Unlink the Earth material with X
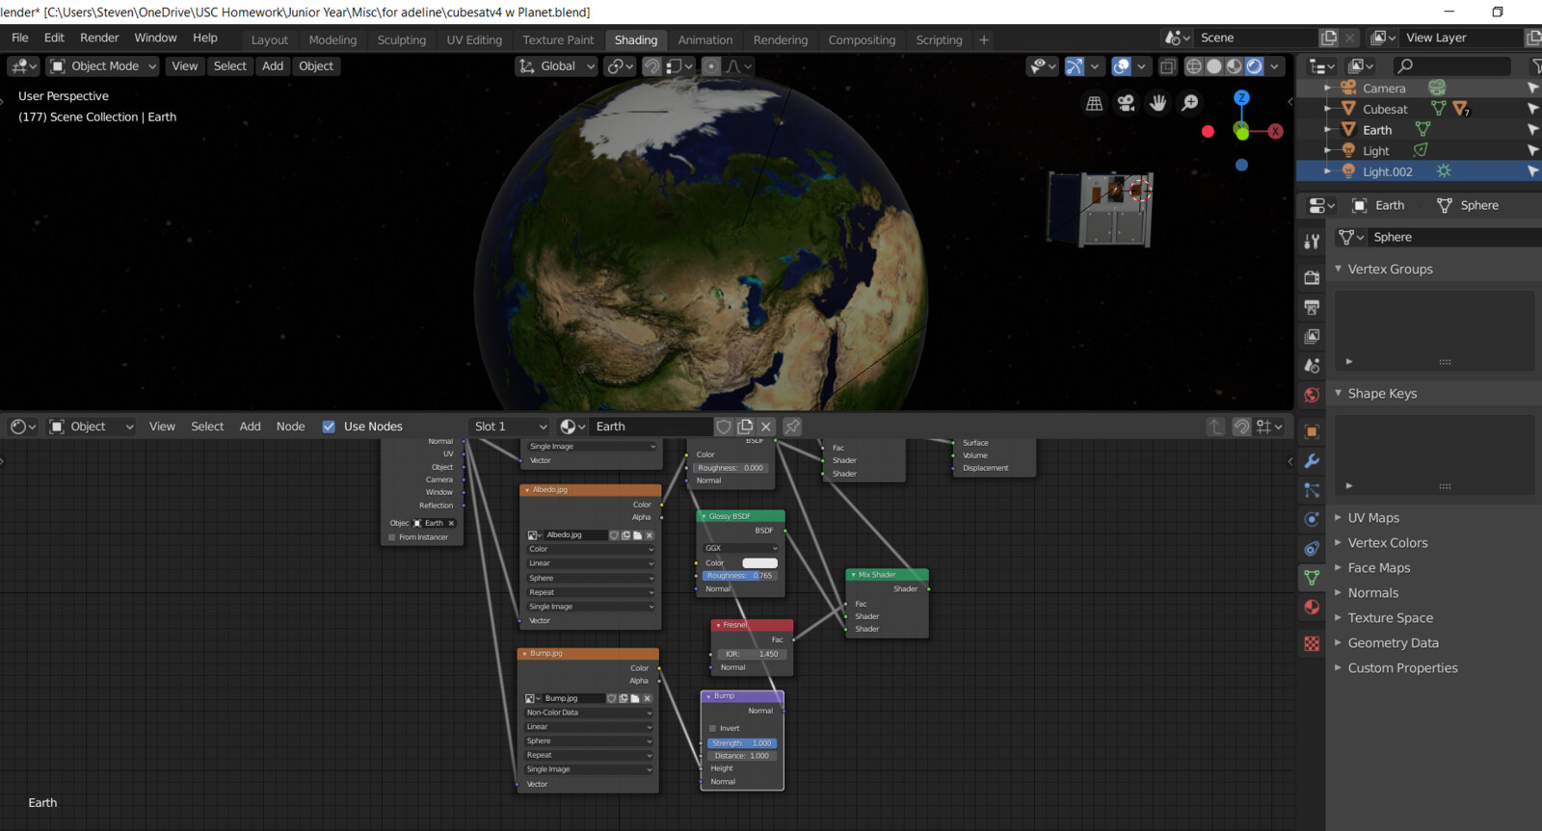Image resolution: width=1542 pixels, height=831 pixels. click(766, 427)
